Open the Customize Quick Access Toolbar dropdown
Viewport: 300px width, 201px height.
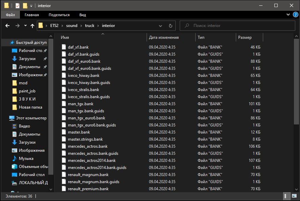click(x=31, y=6)
